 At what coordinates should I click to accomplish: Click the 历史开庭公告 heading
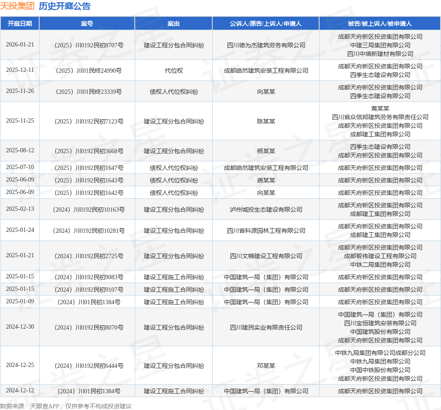[65, 6]
